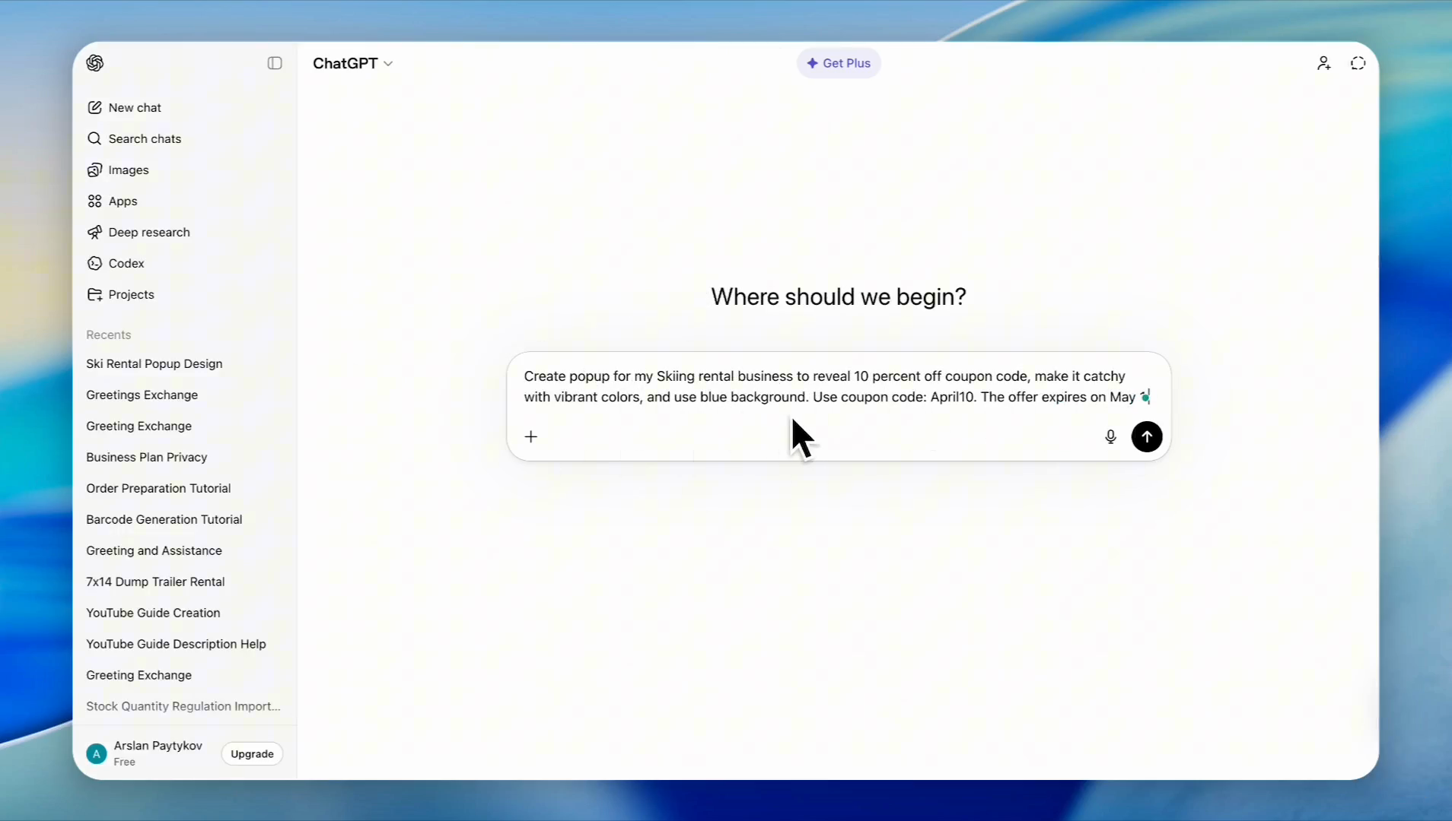Viewport: 1452px width, 821px height.
Task: Open the Projects folder
Action: [130, 295]
